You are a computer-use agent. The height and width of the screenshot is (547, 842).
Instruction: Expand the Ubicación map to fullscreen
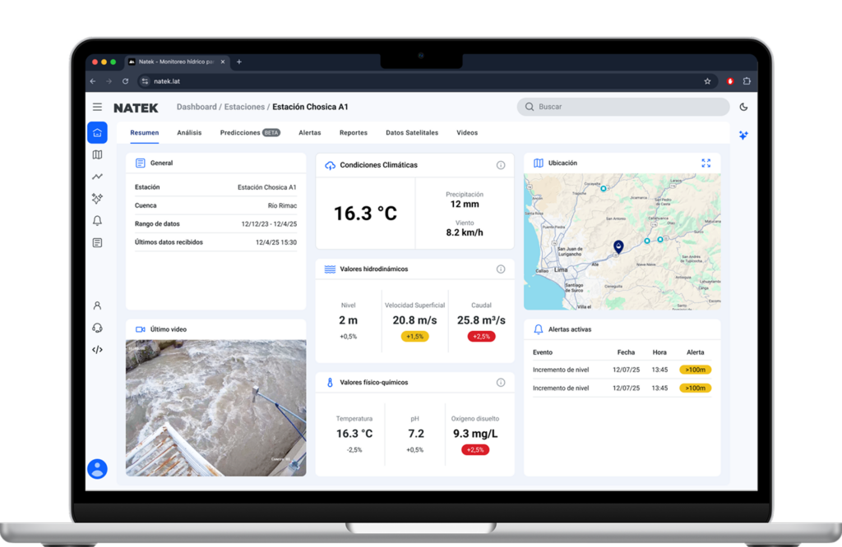[x=706, y=163]
